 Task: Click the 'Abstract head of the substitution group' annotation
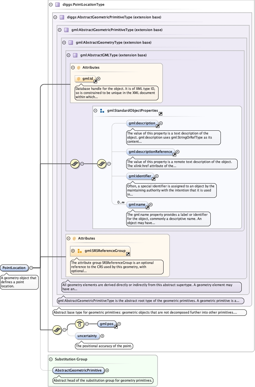pyautogui.click(x=103, y=380)
